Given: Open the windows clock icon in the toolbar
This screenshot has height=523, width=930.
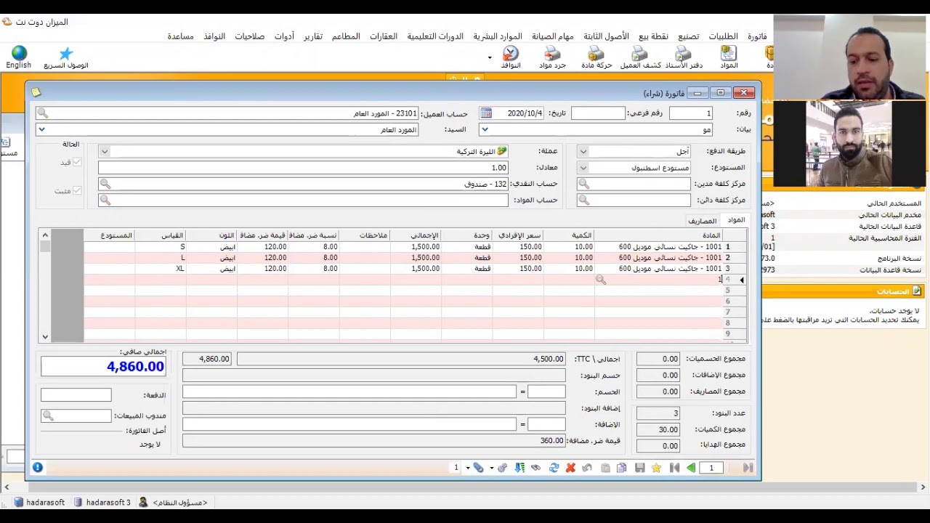Looking at the screenshot, I should point(511,57).
